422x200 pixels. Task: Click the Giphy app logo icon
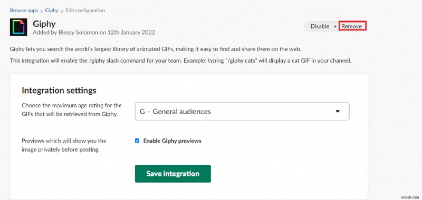click(x=18, y=27)
